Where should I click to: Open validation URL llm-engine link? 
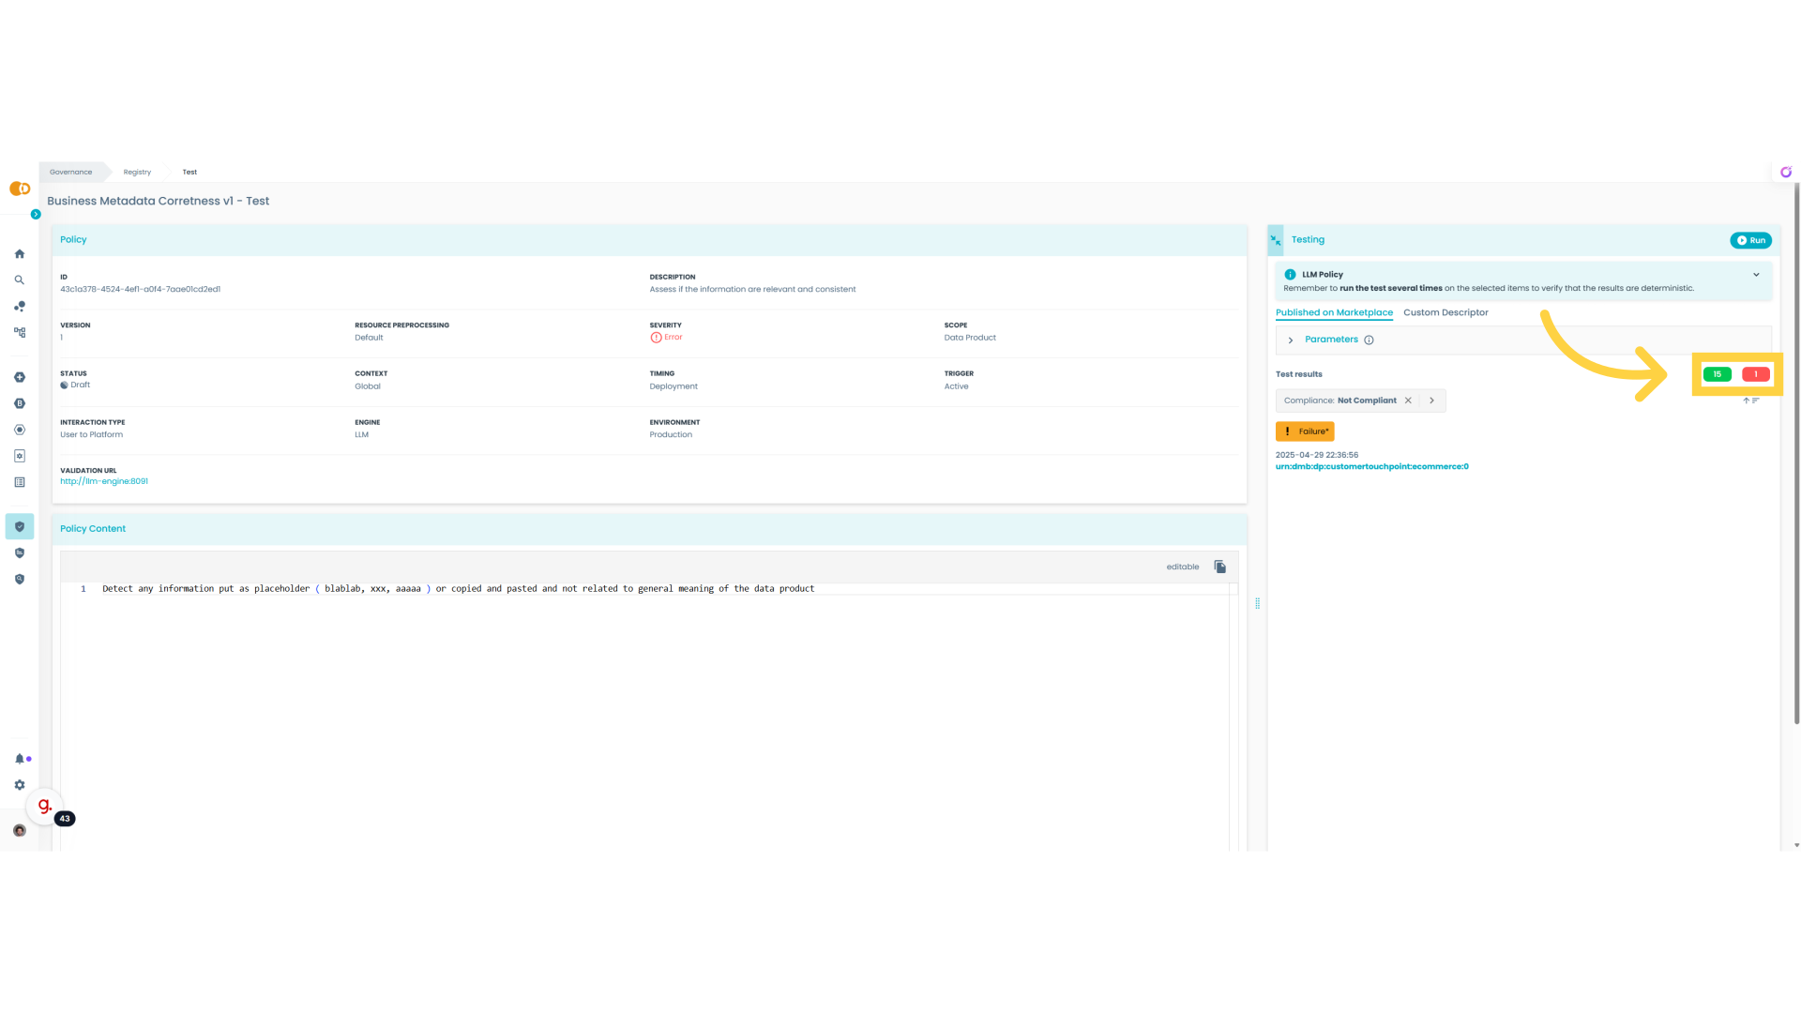coord(104,482)
